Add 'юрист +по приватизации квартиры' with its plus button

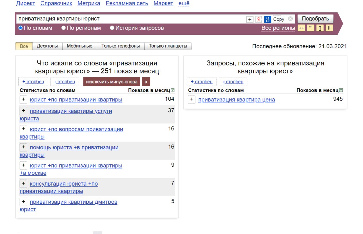pos(23,99)
